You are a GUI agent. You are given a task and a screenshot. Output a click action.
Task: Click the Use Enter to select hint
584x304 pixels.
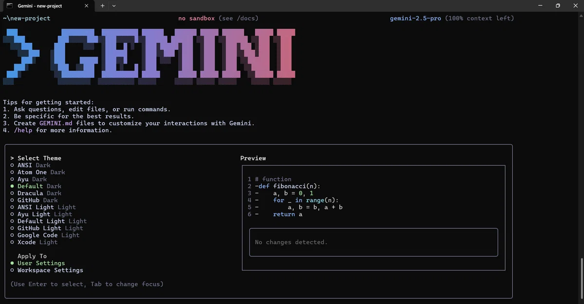[87, 284]
